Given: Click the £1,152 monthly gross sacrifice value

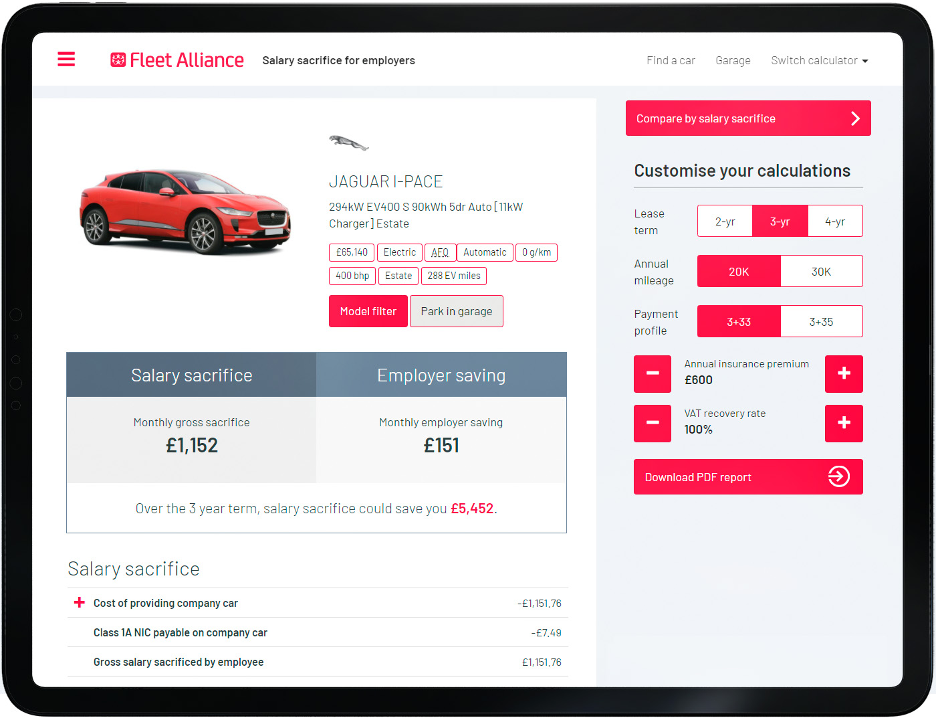Looking at the screenshot, I should (x=192, y=445).
